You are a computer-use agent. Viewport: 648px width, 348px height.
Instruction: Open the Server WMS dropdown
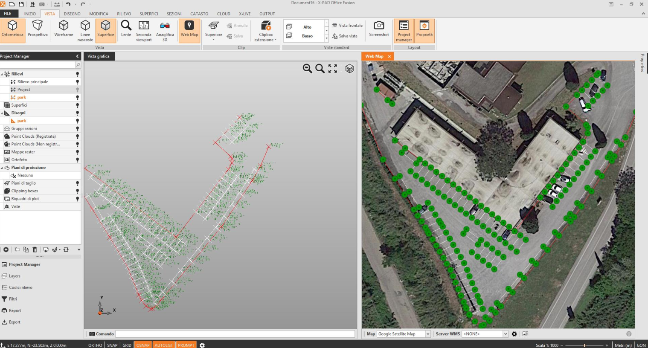tap(505, 334)
